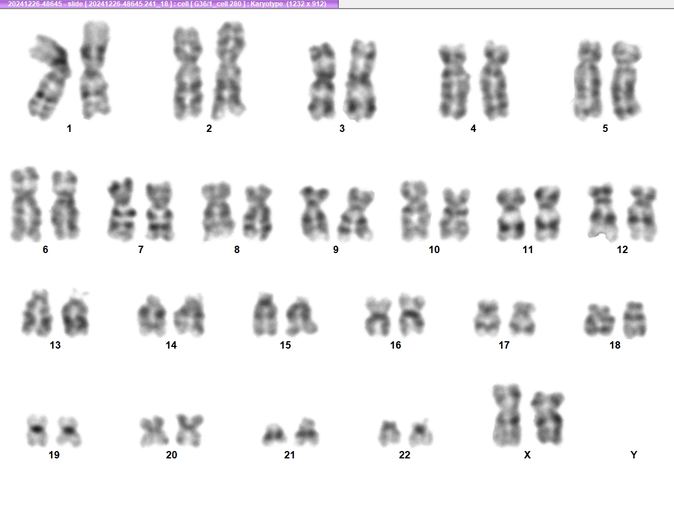Click the left chromosome 20 image
The width and height of the screenshot is (674, 513).
click(154, 431)
